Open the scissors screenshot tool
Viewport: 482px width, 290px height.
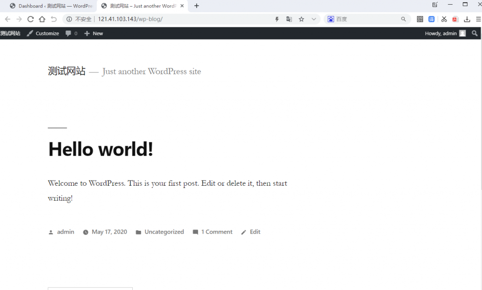(x=444, y=19)
